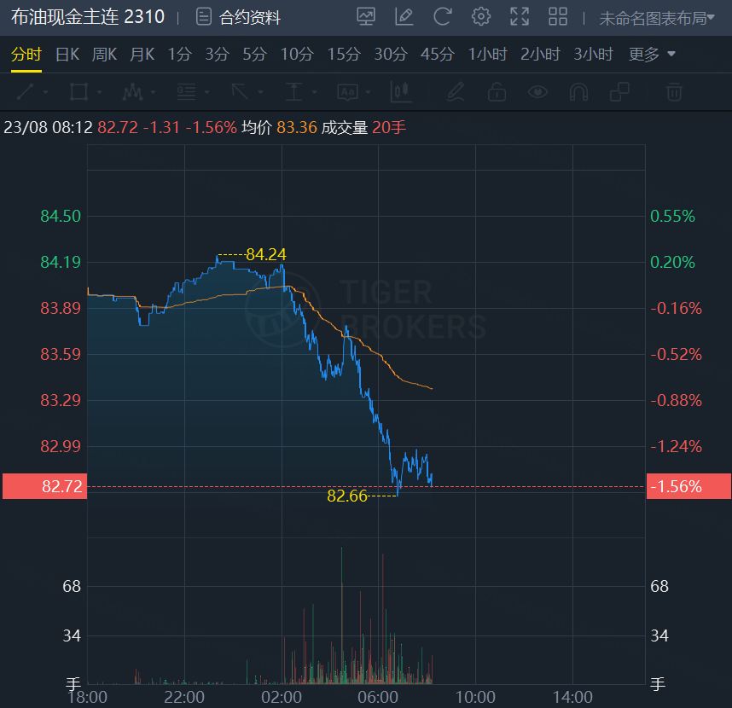The image size is (732, 708).
Task: Click the trash delete drawings icon
Action: [x=674, y=91]
